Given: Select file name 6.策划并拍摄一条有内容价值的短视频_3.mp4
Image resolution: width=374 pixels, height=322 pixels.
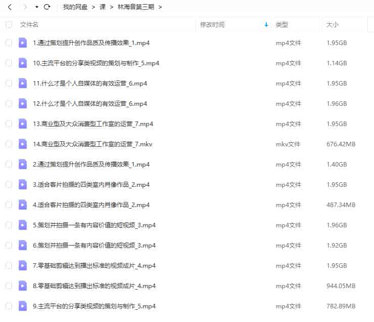Looking at the screenshot, I should click(x=94, y=246).
